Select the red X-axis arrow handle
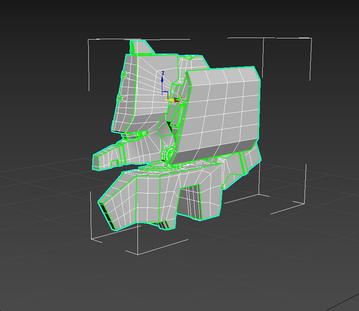Viewport: 359px width, 311px height. [x=176, y=101]
